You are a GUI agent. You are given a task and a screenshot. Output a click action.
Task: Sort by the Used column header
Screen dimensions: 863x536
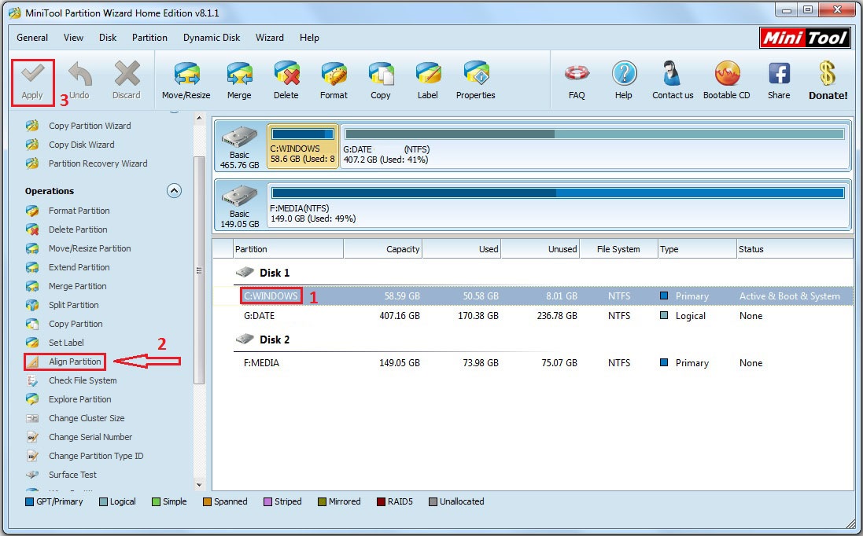[462, 249]
